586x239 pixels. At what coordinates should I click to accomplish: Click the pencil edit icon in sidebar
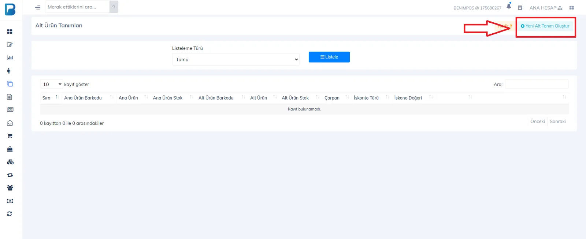point(10,45)
